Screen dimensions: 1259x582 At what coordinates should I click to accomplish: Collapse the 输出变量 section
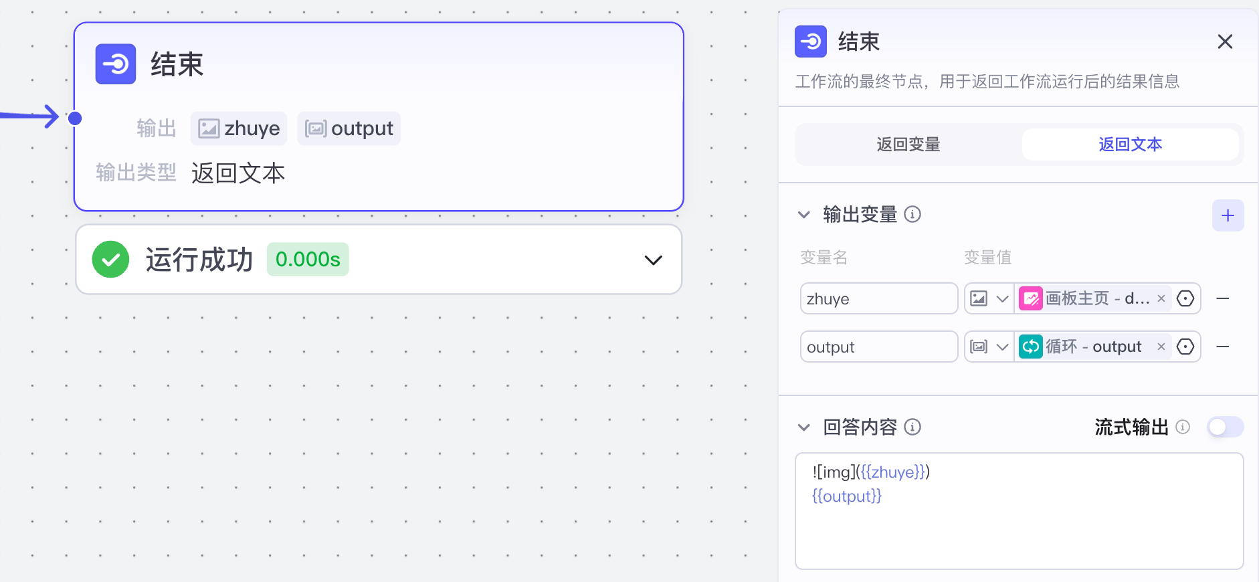pos(803,215)
